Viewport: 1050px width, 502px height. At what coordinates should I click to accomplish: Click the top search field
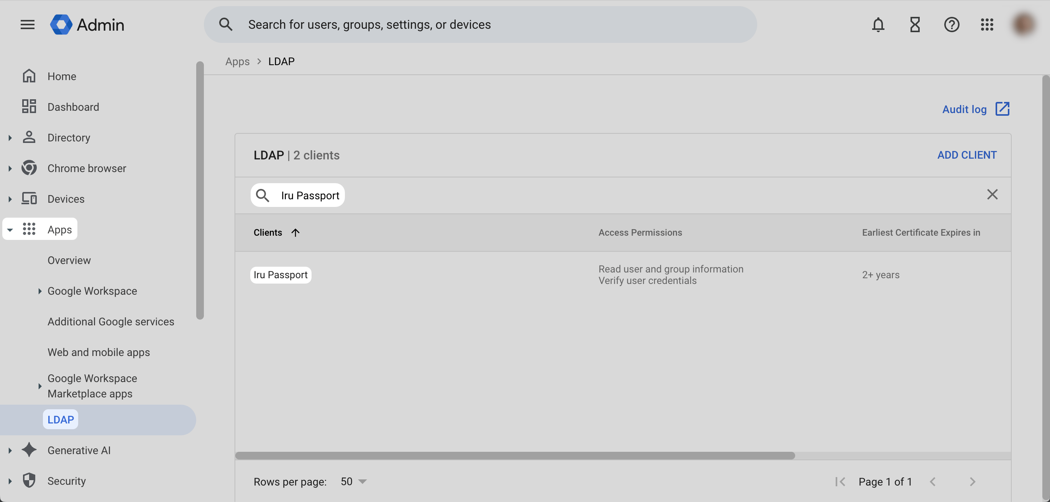[480, 25]
